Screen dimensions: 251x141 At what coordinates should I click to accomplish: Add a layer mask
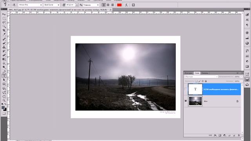[220, 135]
